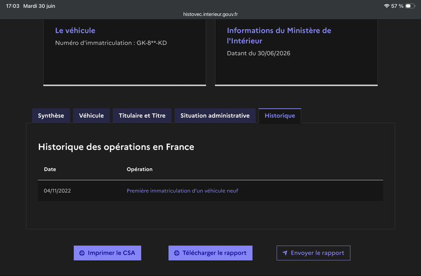Select the Historique tab

point(280,116)
